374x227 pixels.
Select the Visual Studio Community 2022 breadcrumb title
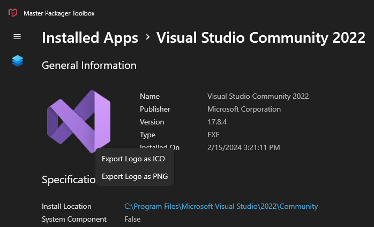[261, 38]
